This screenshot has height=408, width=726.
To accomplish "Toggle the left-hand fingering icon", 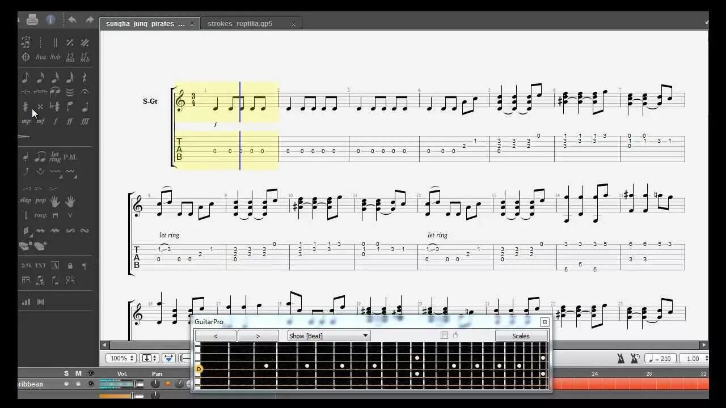I will 55,201.
